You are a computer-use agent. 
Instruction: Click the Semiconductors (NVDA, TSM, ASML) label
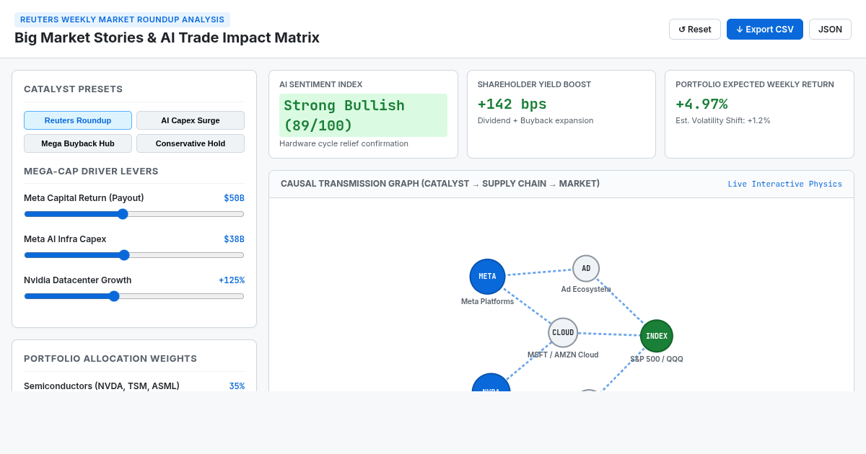point(102,386)
